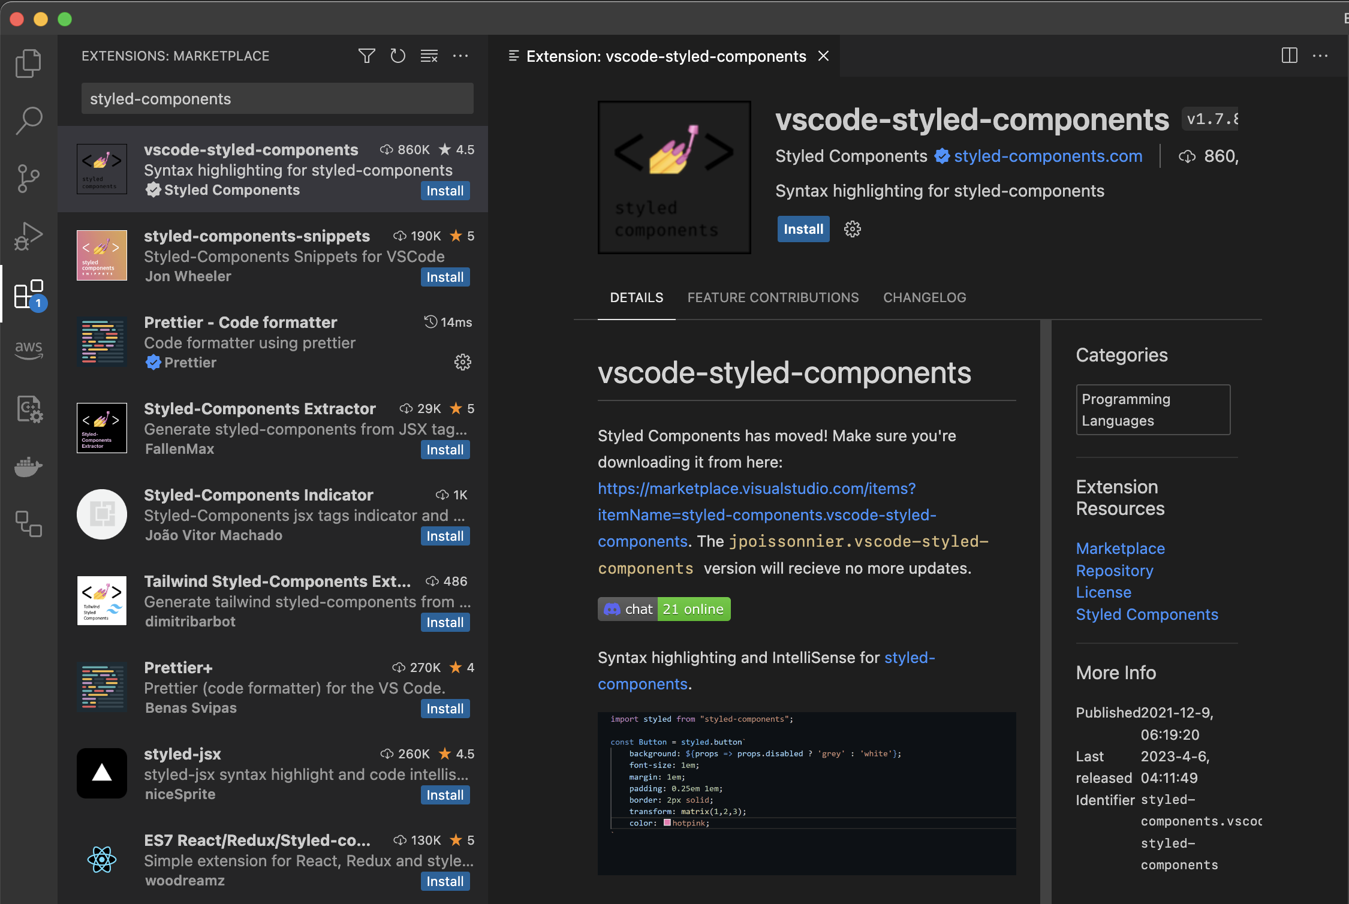Filter extensions with the funnel icon
The width and height of the screenshot is (1349, 904).
pyautogui.click(x=366, y=56)
